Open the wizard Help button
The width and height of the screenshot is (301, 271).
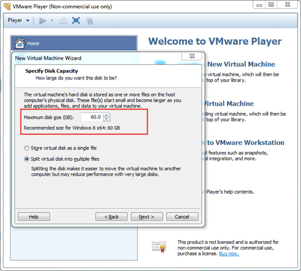pyautogui.click(x=34, y=217)
